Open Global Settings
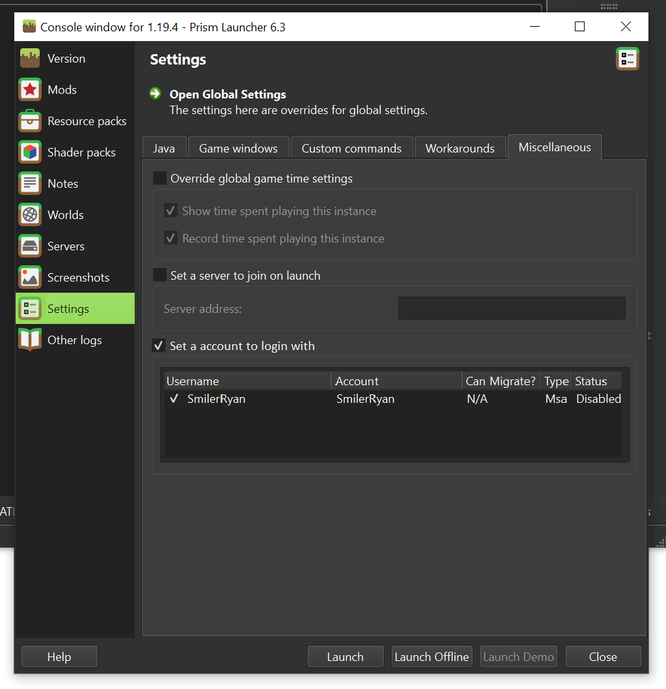 227,94
